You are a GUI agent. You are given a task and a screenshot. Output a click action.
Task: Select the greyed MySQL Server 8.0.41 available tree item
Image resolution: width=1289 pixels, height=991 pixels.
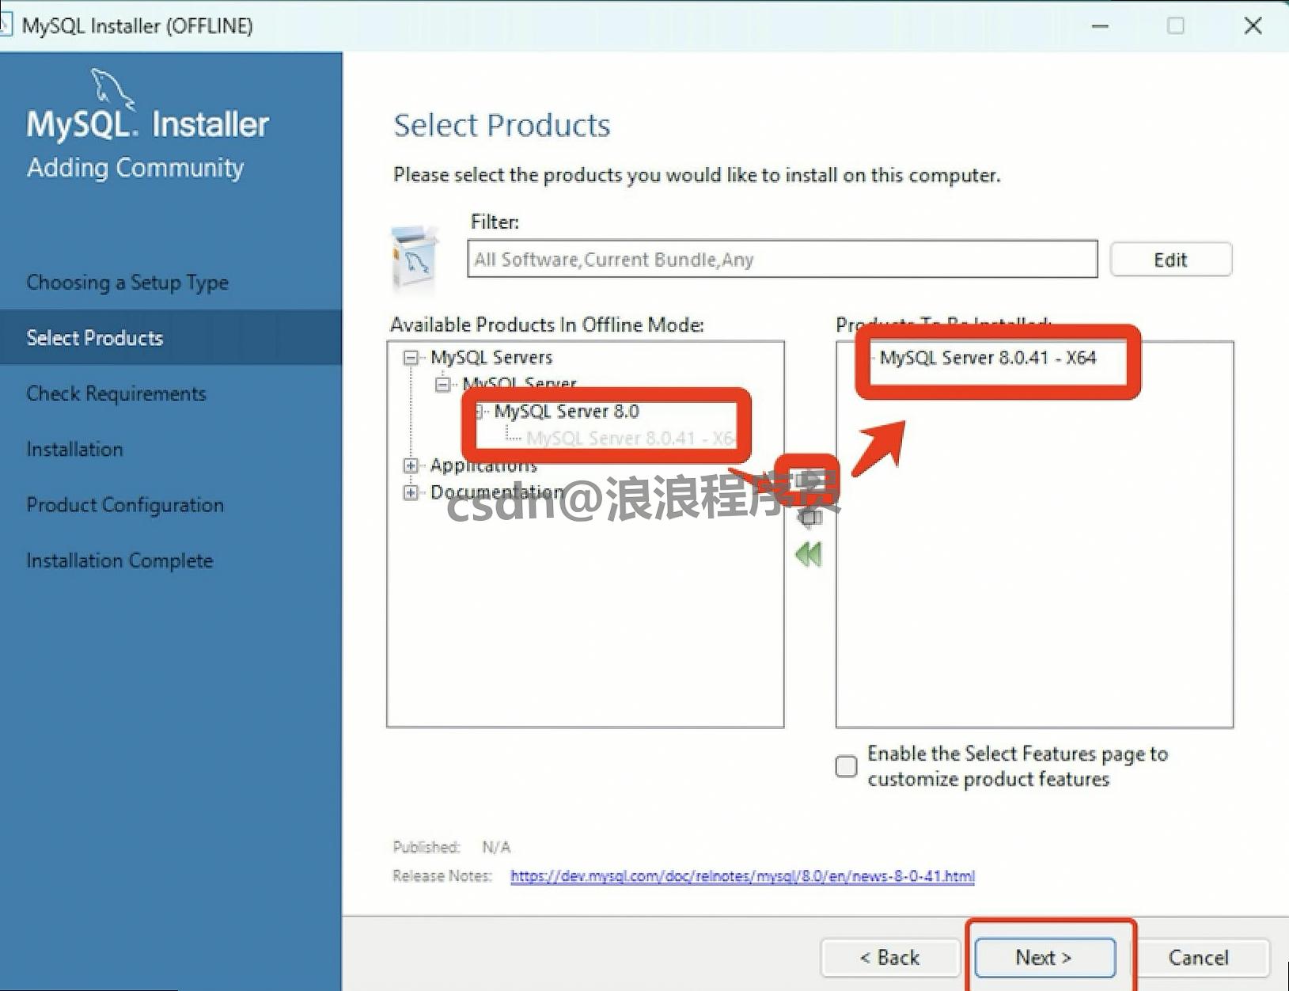point(630,439)
